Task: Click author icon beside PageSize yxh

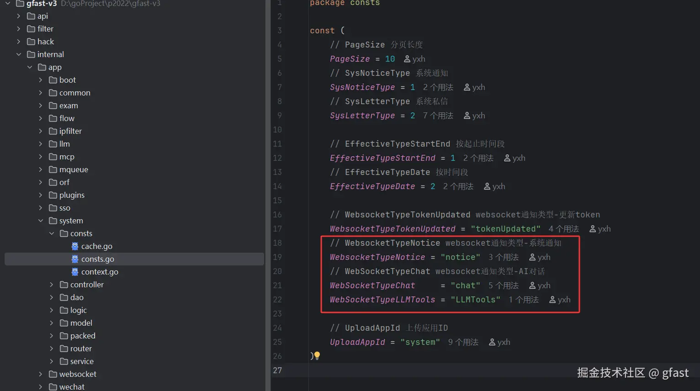Action: click(407, 59)
